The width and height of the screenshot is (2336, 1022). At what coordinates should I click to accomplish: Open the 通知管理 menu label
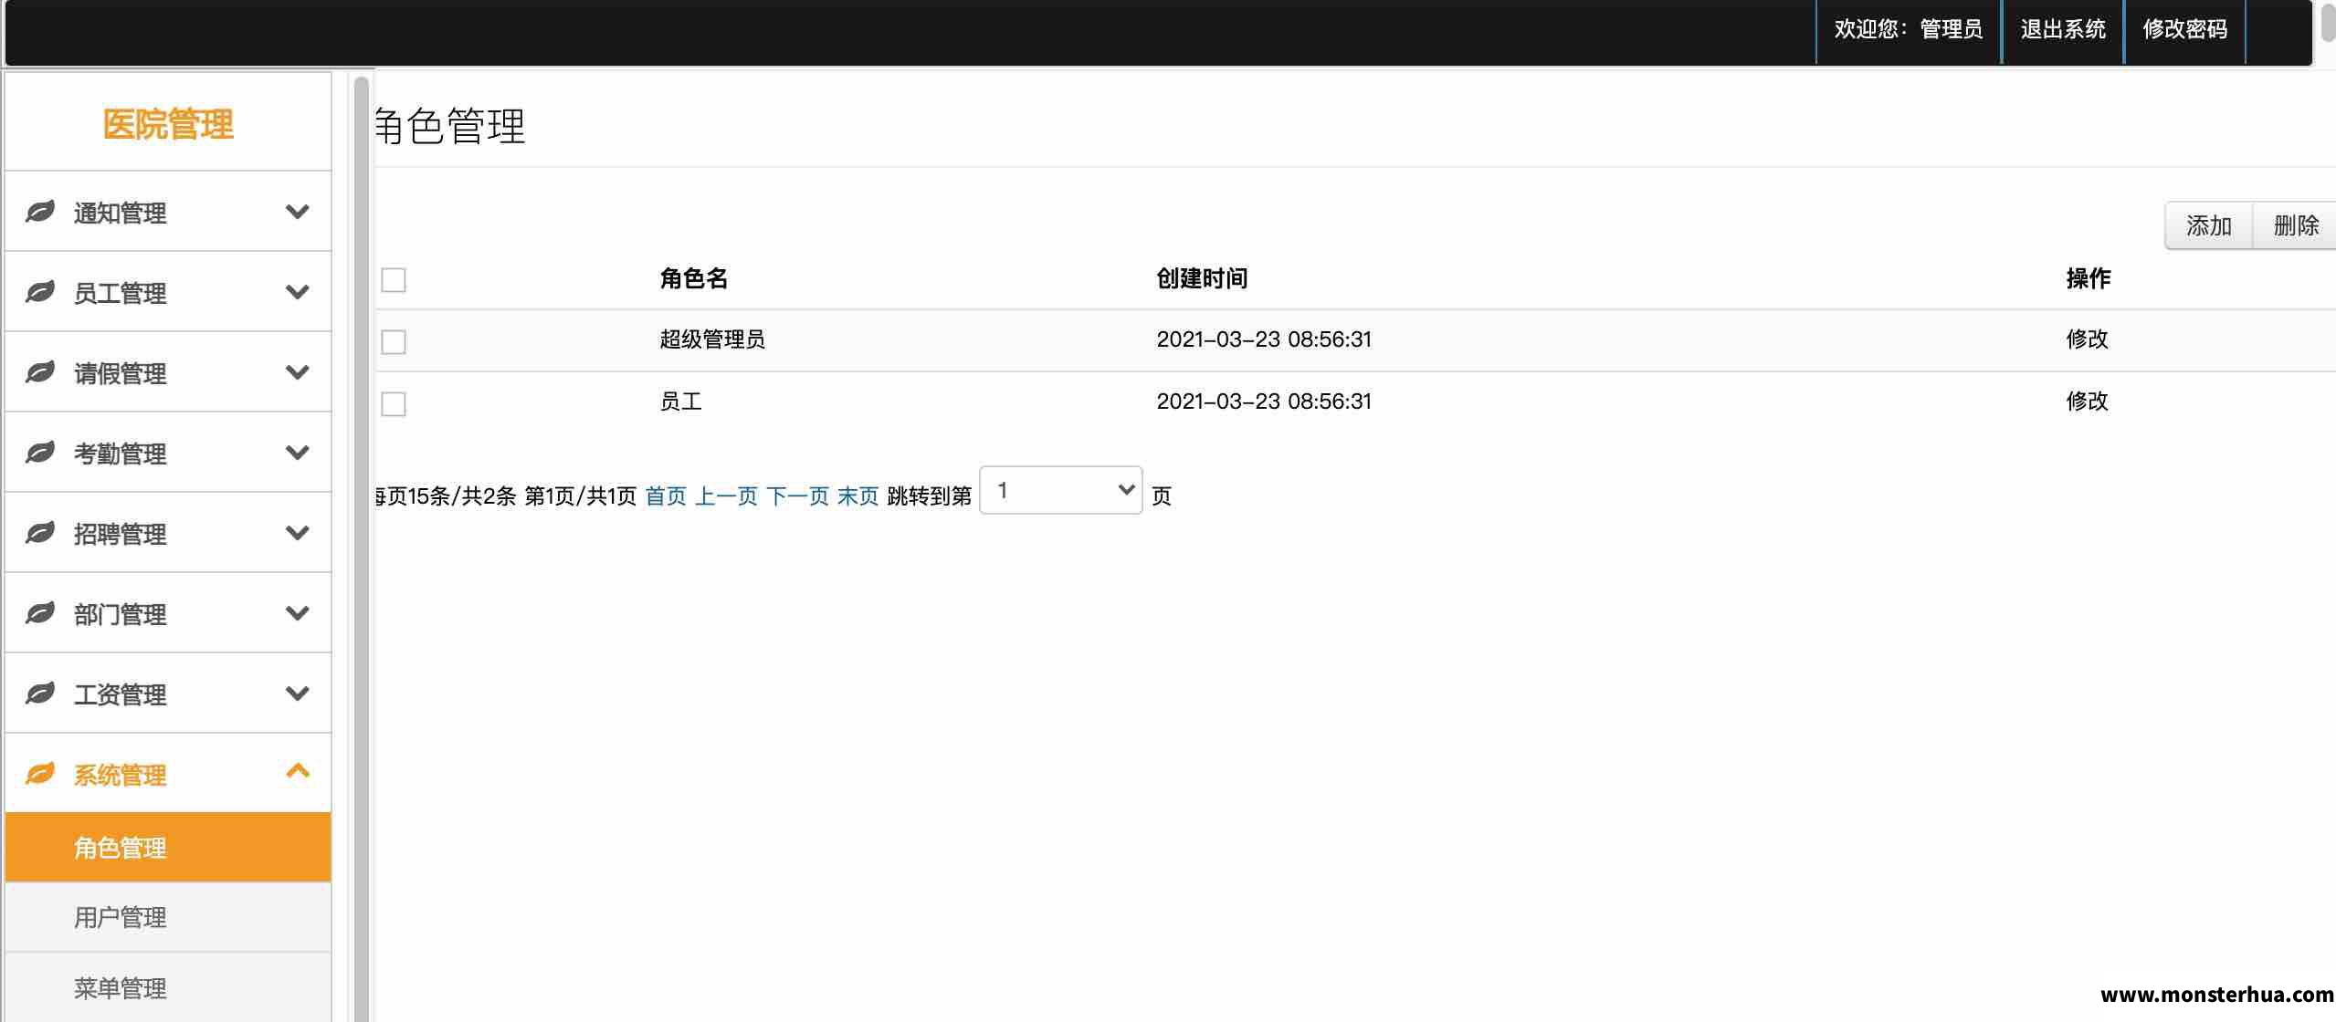click(120, 214)
